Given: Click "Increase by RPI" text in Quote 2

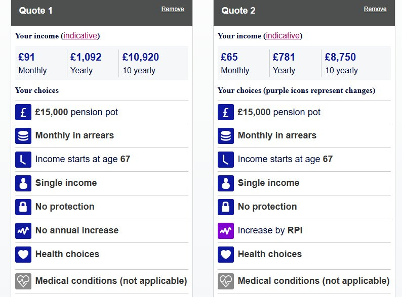Looking at the screenshot, I should click(270, 230).
